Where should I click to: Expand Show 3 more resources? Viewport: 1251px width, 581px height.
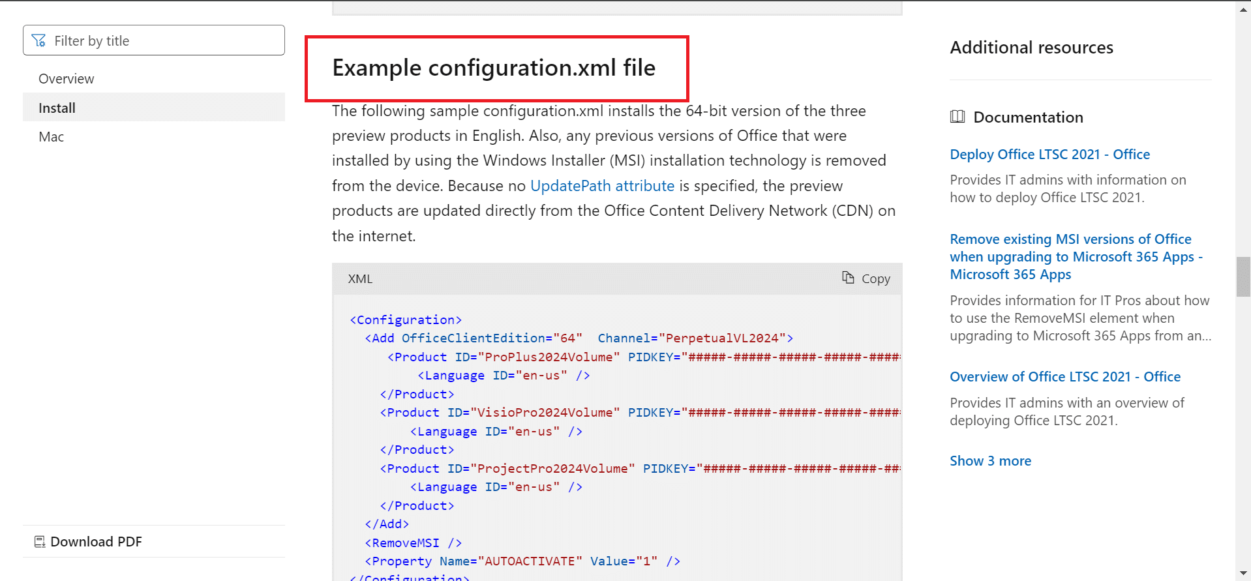point(990,461)
